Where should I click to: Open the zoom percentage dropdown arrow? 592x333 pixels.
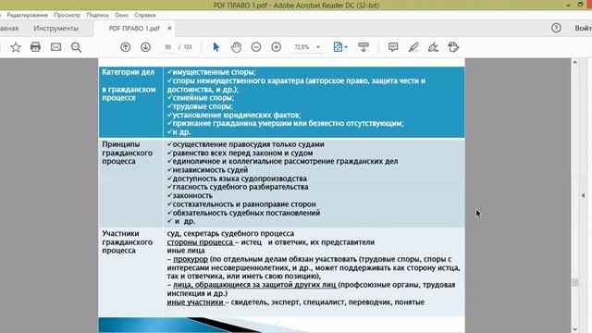click(x=318, y=47)
